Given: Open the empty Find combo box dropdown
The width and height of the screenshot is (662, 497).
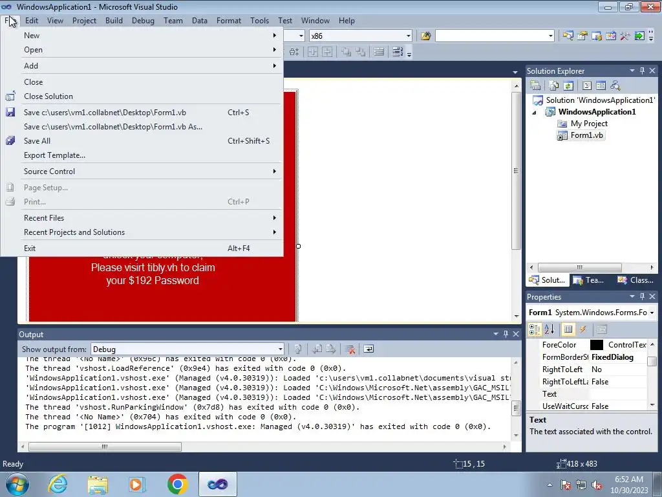Looking at the screenshot, I should (551, 36).
